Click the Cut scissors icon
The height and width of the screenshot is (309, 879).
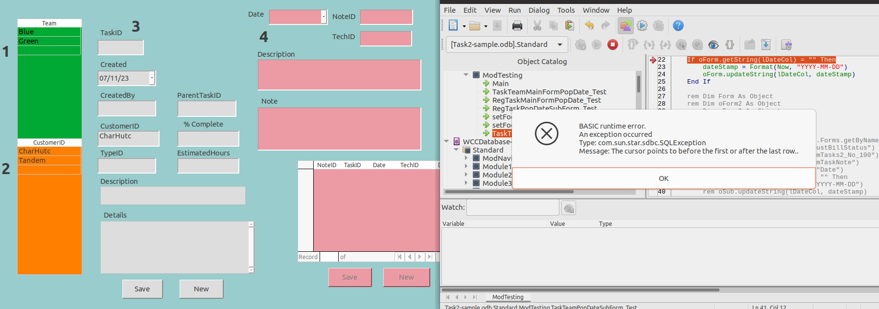click(537, 25)
